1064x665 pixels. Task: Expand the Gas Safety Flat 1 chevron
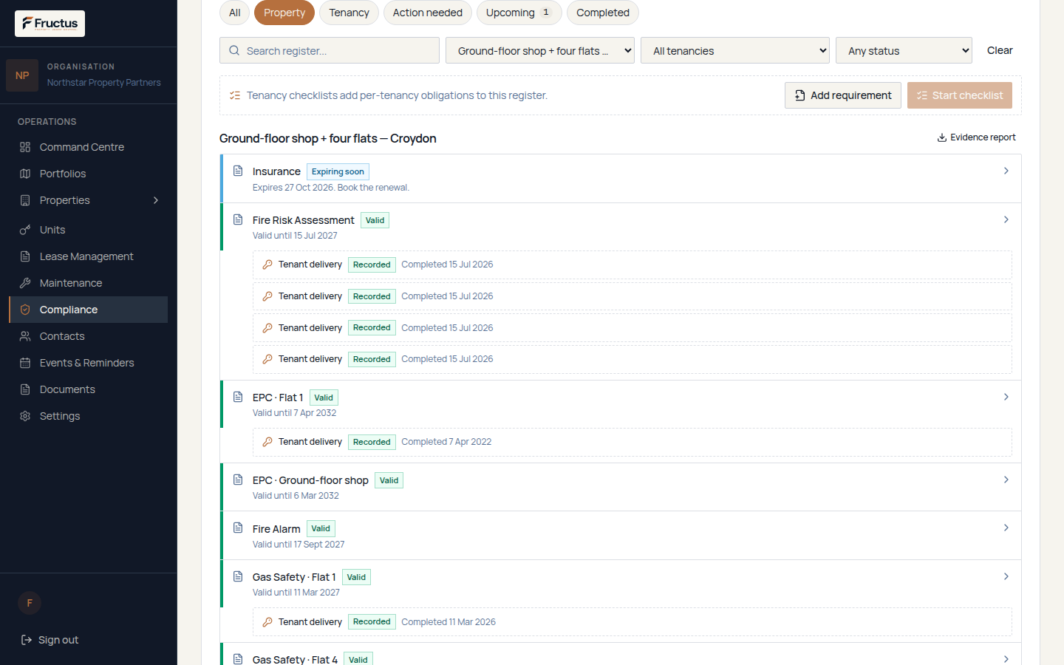coord(1006,576)
